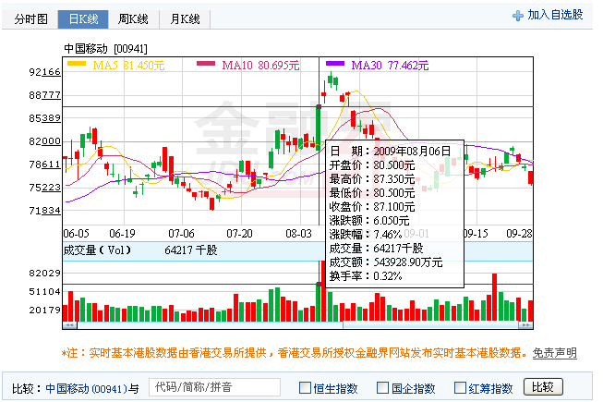The width and height of the screenshot is (603, 402).
Task: Switch to the 月K线 tab
Action: [185, 18]
